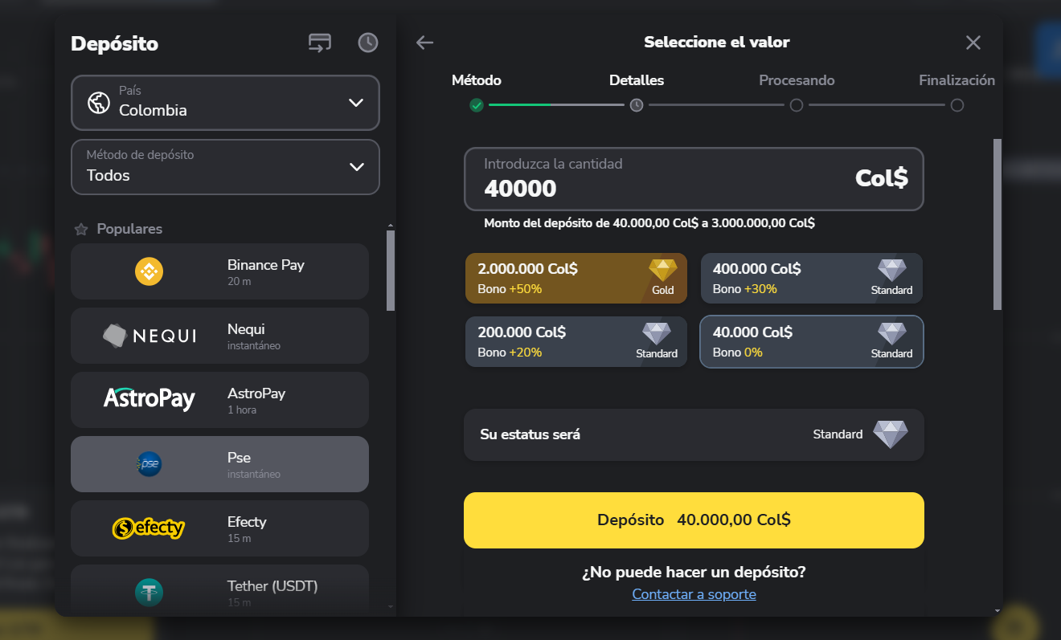The width and height of the screenshot is (1061, 640).
Task: Go back using the left arrow
Action: [x=425, y=43]
